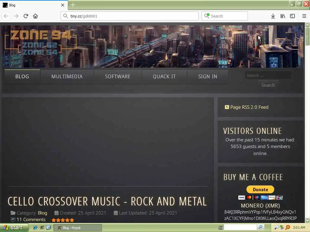The height and width of the screenshot is (232, 310).
Task: Open a new browser tab
Action: 73,5
